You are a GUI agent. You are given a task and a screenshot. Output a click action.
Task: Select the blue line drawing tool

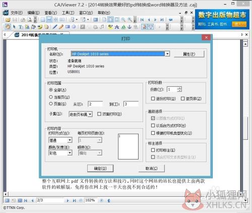click(x=55, y=27)
